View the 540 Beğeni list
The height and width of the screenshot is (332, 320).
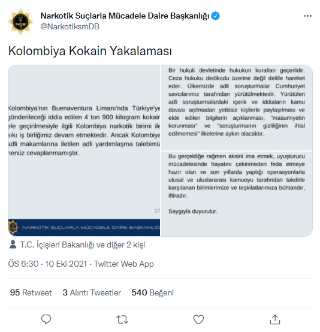pyautogui.click(x=152, y=292)
